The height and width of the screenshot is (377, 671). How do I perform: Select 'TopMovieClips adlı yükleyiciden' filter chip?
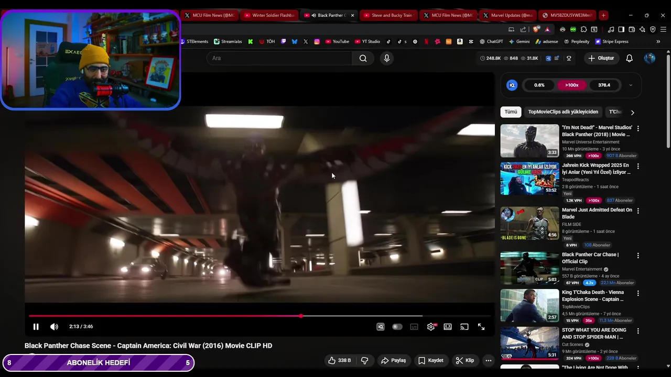pos(563,112)
